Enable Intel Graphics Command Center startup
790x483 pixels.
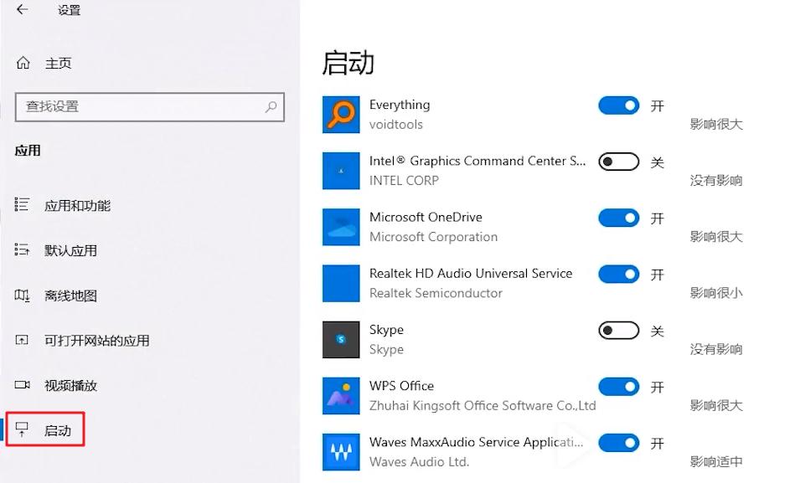point(618,162)
